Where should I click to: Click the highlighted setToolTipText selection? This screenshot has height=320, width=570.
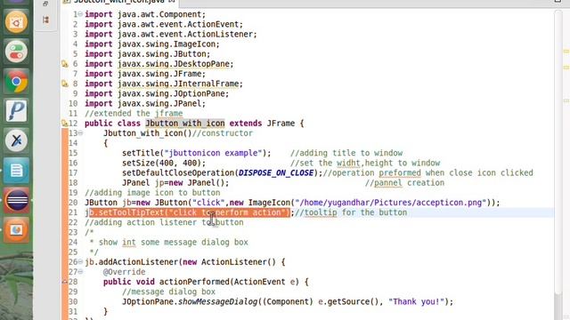[190, 212]
